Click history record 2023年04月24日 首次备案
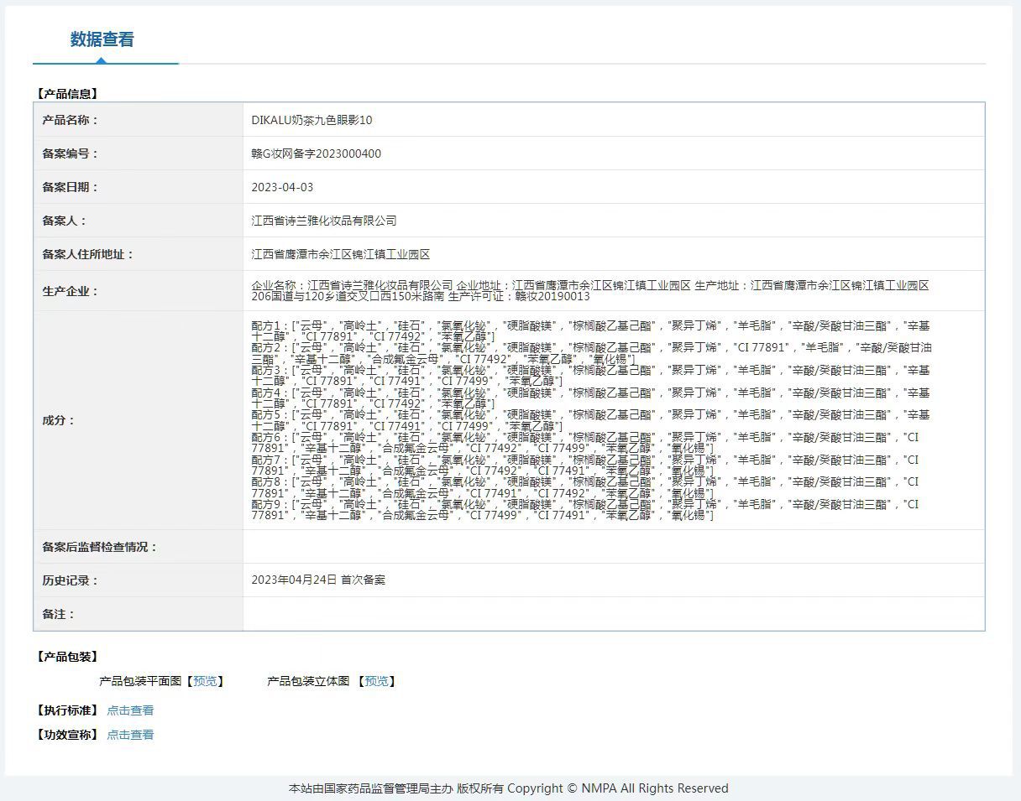The width and height of the screenshot is (1021, 801). pos(318,580)
